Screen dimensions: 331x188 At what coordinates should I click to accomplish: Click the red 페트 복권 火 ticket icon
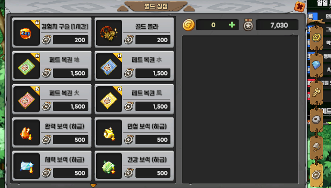26,99
